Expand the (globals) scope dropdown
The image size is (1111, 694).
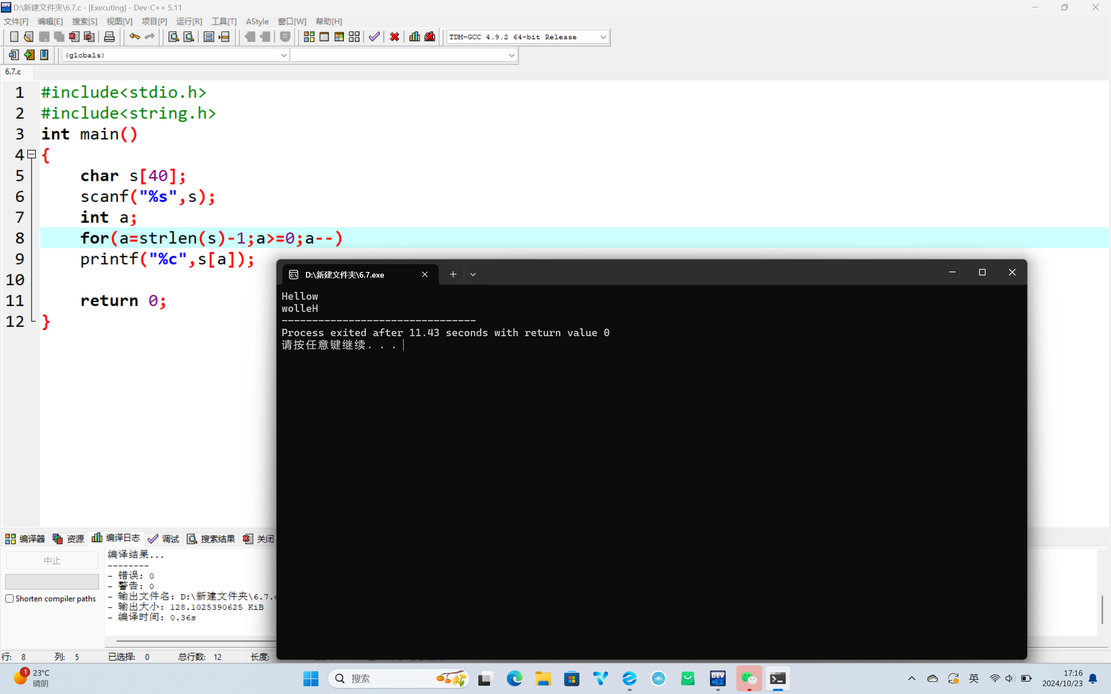coord(283,55)
